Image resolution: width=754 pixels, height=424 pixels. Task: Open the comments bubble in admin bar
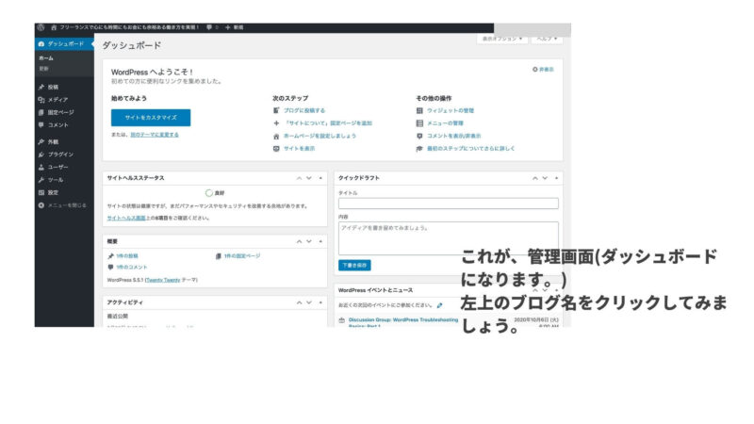coord(212,27)
